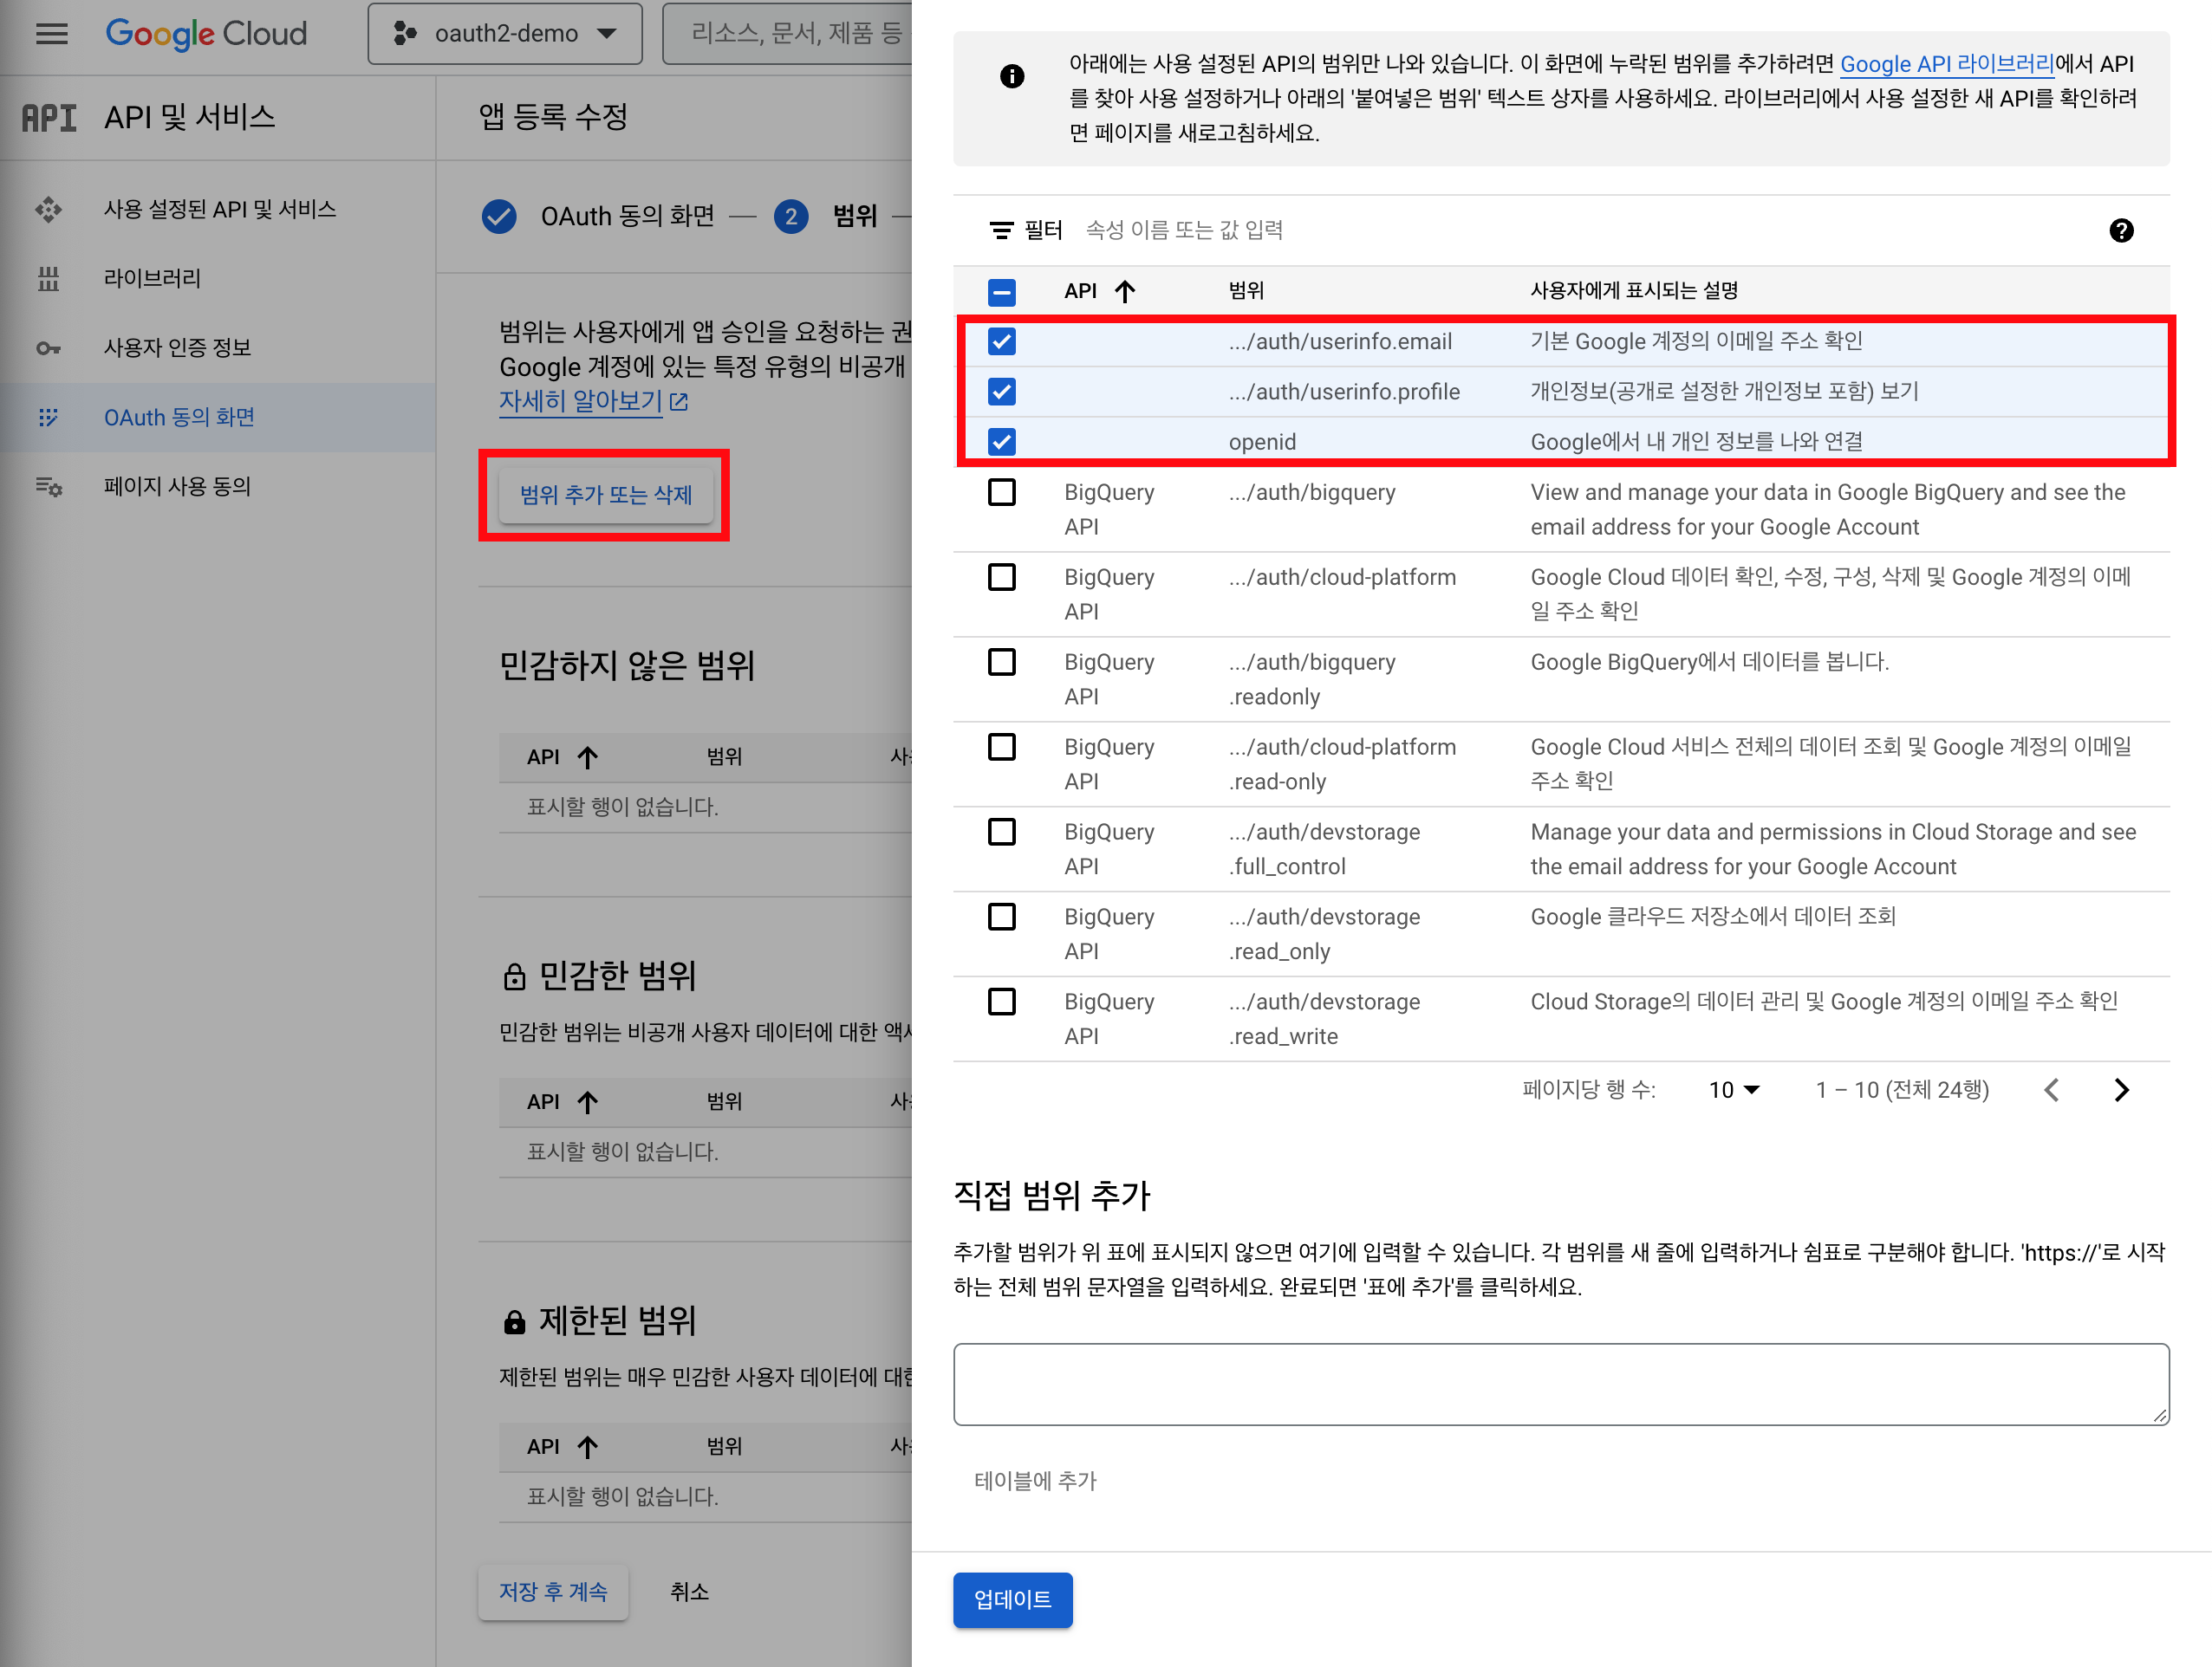This screenshot has width=2212, height=1667.
Task: Click the manual scope textarea
Action: pyautogui.click(x=1561, y=1385)
